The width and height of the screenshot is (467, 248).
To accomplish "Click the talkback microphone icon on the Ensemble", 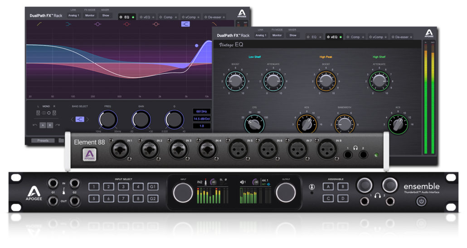I will [312, 187].
